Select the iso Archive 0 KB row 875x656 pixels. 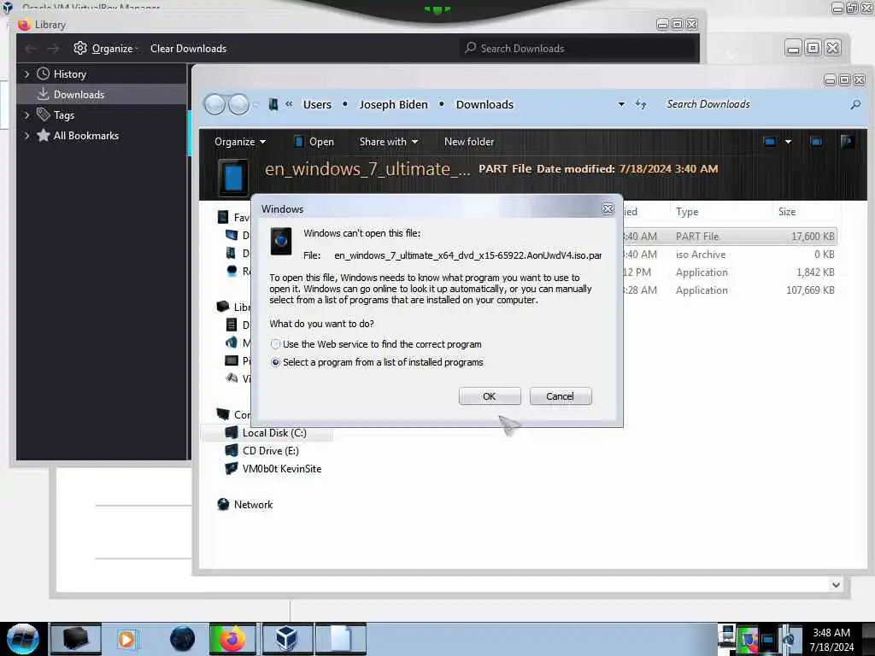click(730, 255)
